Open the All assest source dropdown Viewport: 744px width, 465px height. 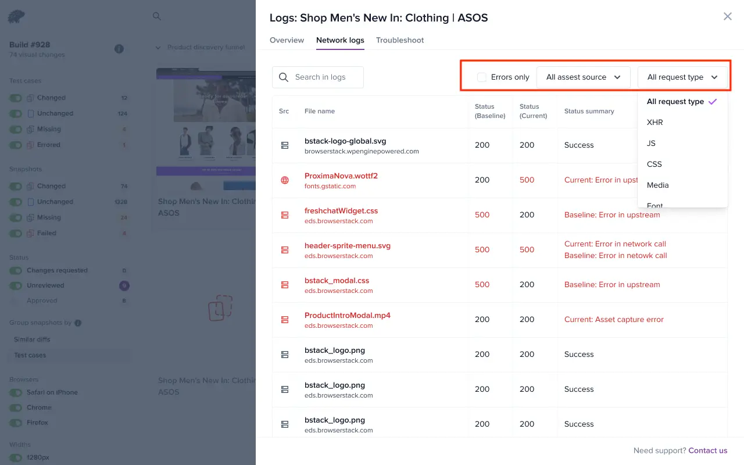(x=583, y=77)
